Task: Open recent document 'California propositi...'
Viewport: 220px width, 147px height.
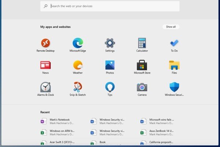Action: pyautogui.click(x=157, y=143)
